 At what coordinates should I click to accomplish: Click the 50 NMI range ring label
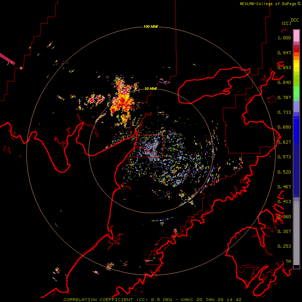coord(151,89)
